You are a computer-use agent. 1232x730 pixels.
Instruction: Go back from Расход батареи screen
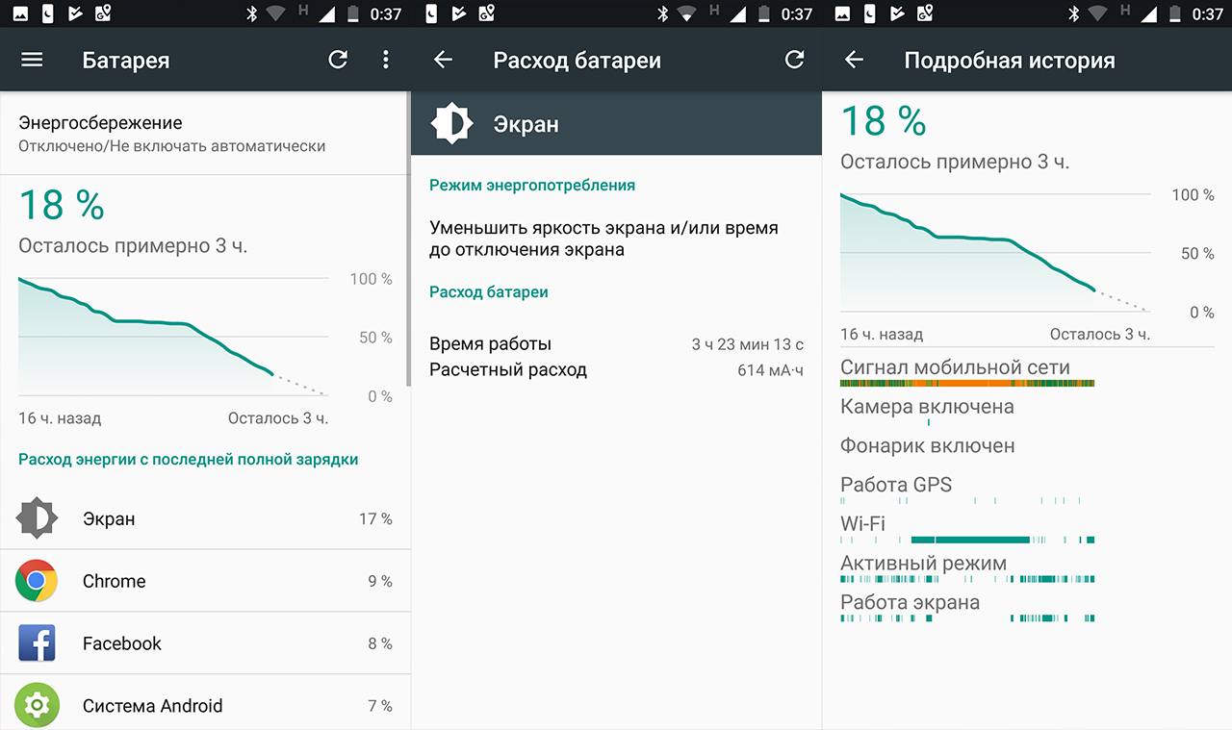[443, 60]
